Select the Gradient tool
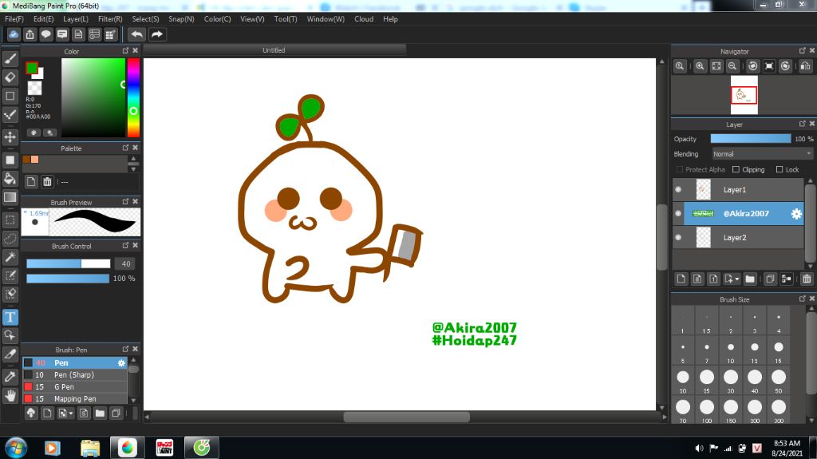This screenshot has height=459, width=817. pyautogui.click(x=10, y=197)
